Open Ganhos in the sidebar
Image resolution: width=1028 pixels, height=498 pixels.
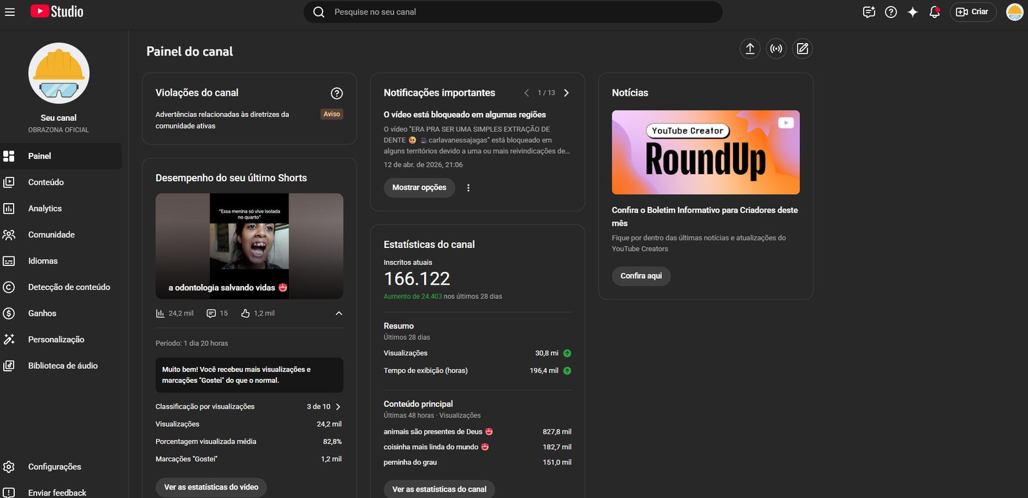(x=42, y=314)
